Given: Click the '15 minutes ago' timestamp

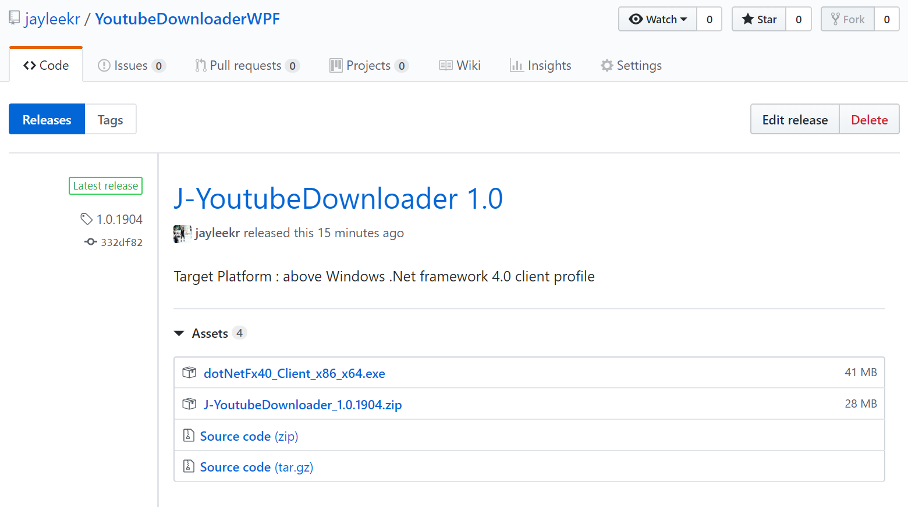Looking at the screenshot, I should (x=361, y=233).
